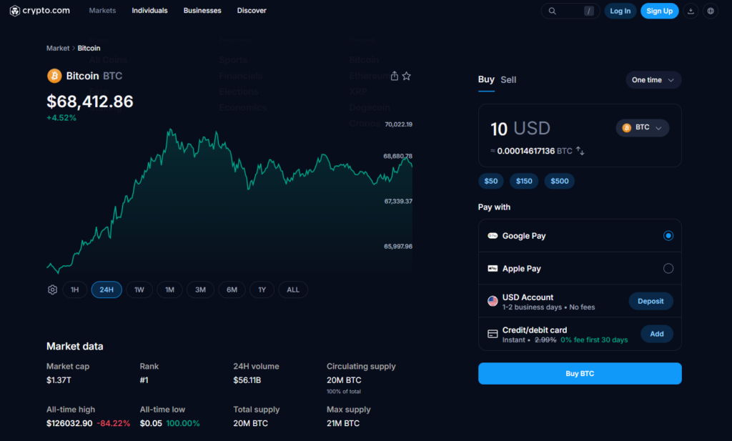
Task: Click the 24H volume value $56.11B
Action: pyautogui.click(x=247, y=380)
